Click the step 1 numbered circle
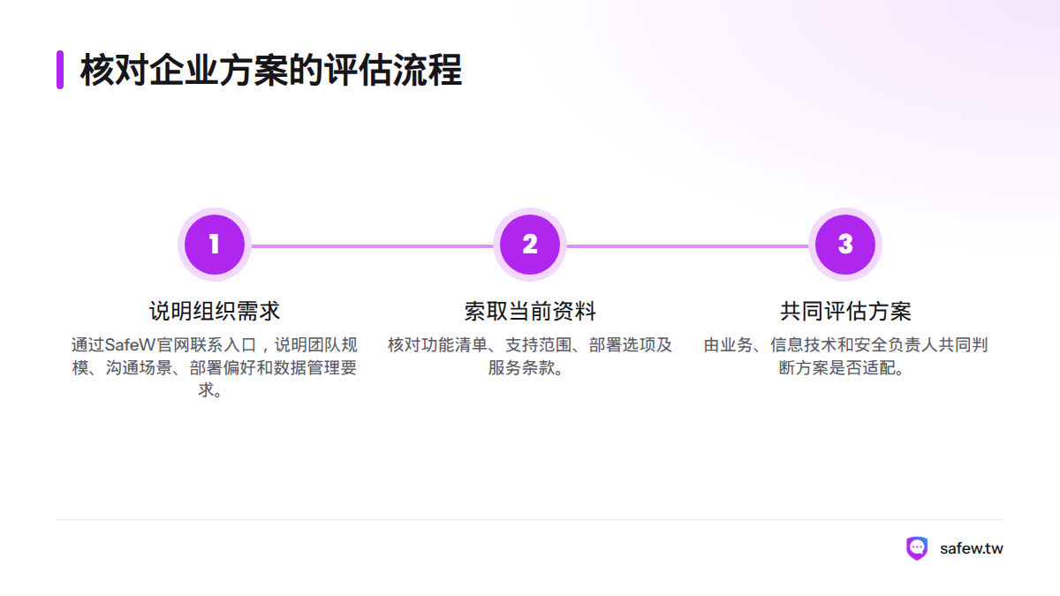This screenshot has width=1060, height=596. 215,245
